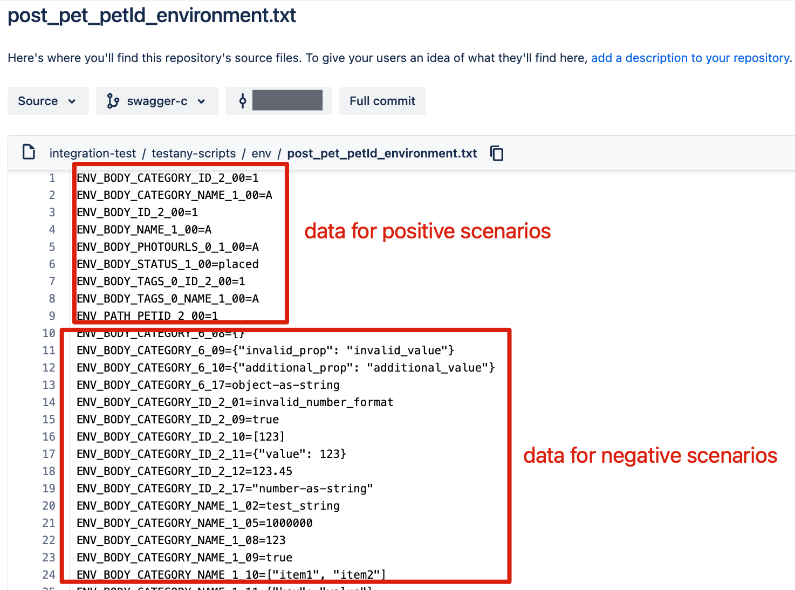Select line number 1 in gutter
795x590 pixels.
pos(52,178)
